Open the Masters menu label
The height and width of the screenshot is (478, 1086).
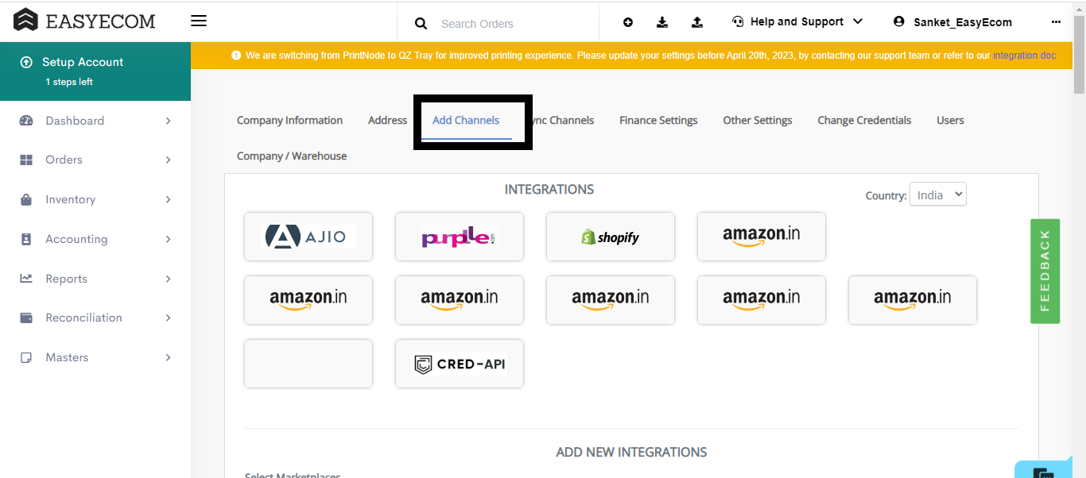coord(67,357)
